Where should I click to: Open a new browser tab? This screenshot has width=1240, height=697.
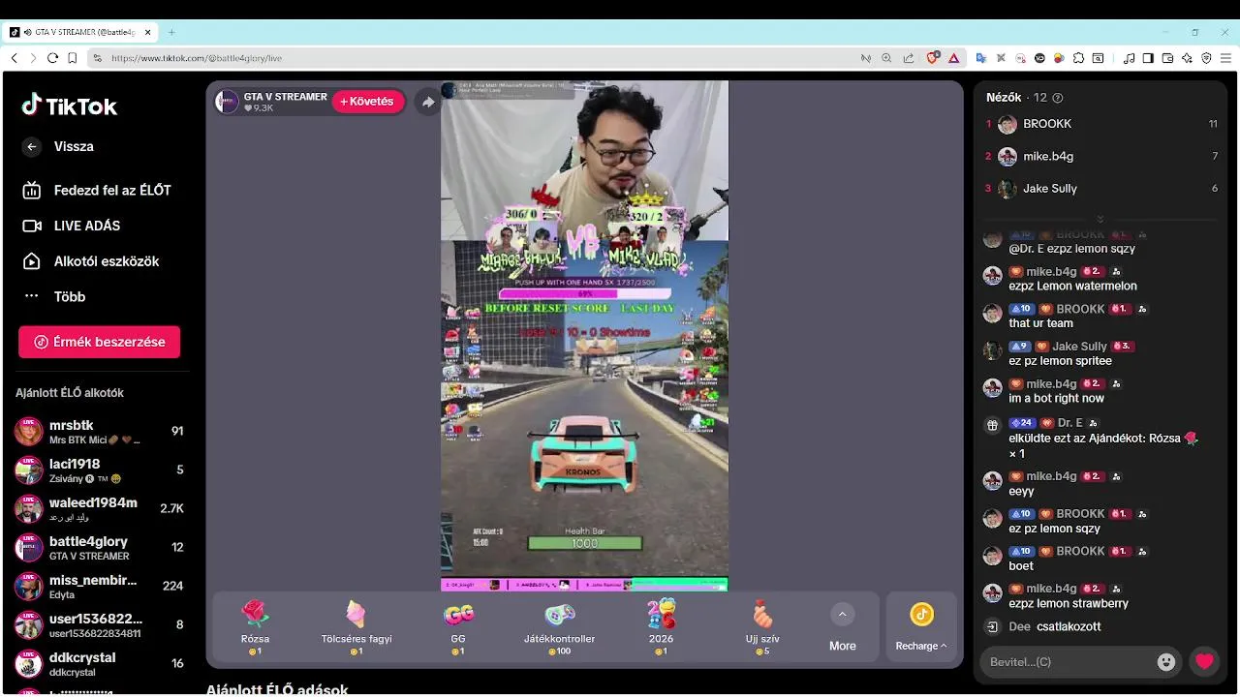pyautogui.click(x=171, y=32)
